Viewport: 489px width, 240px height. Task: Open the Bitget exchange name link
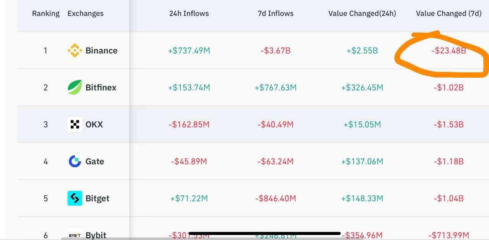[97, 198]
